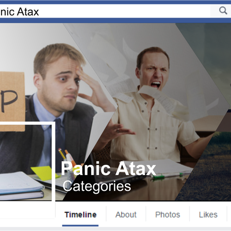Click the notebook stack in profile picture

click(x=21, y=186)
